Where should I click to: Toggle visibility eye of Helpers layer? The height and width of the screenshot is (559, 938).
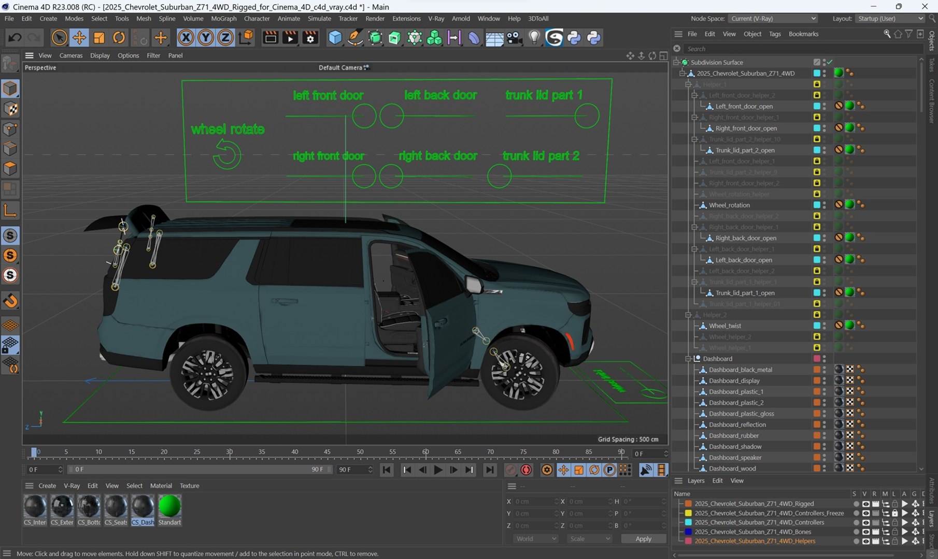click(x=865, y=541)
